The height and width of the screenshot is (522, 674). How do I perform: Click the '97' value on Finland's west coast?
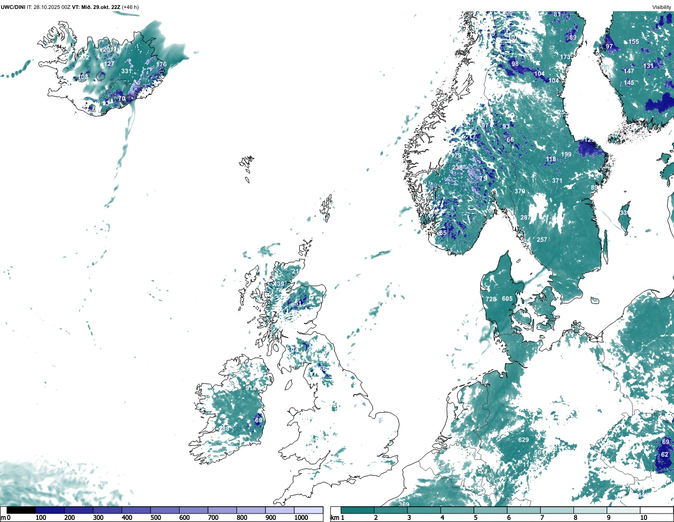pyautogui.click(x=609, y=46)
